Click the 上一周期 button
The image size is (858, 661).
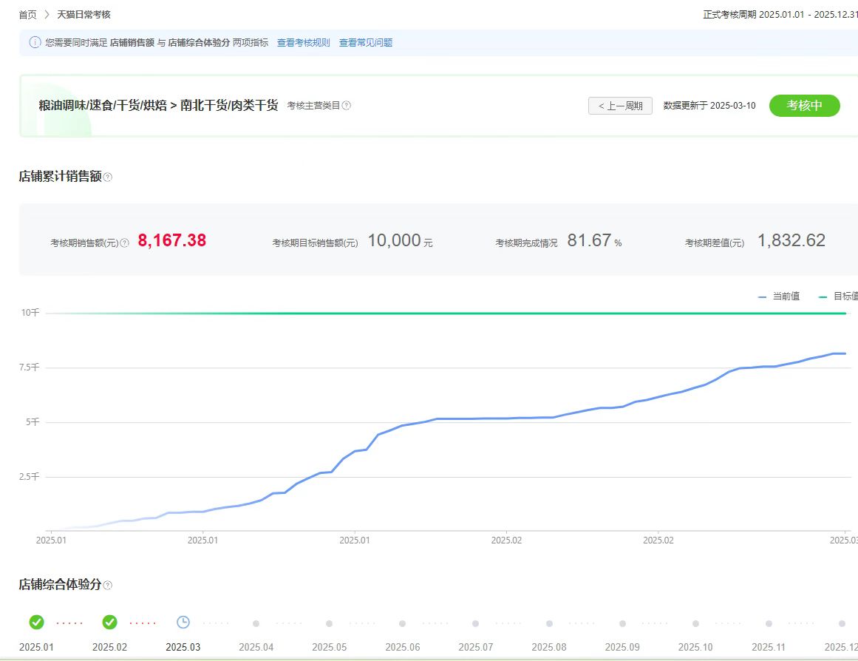click(x=620, y=106)
